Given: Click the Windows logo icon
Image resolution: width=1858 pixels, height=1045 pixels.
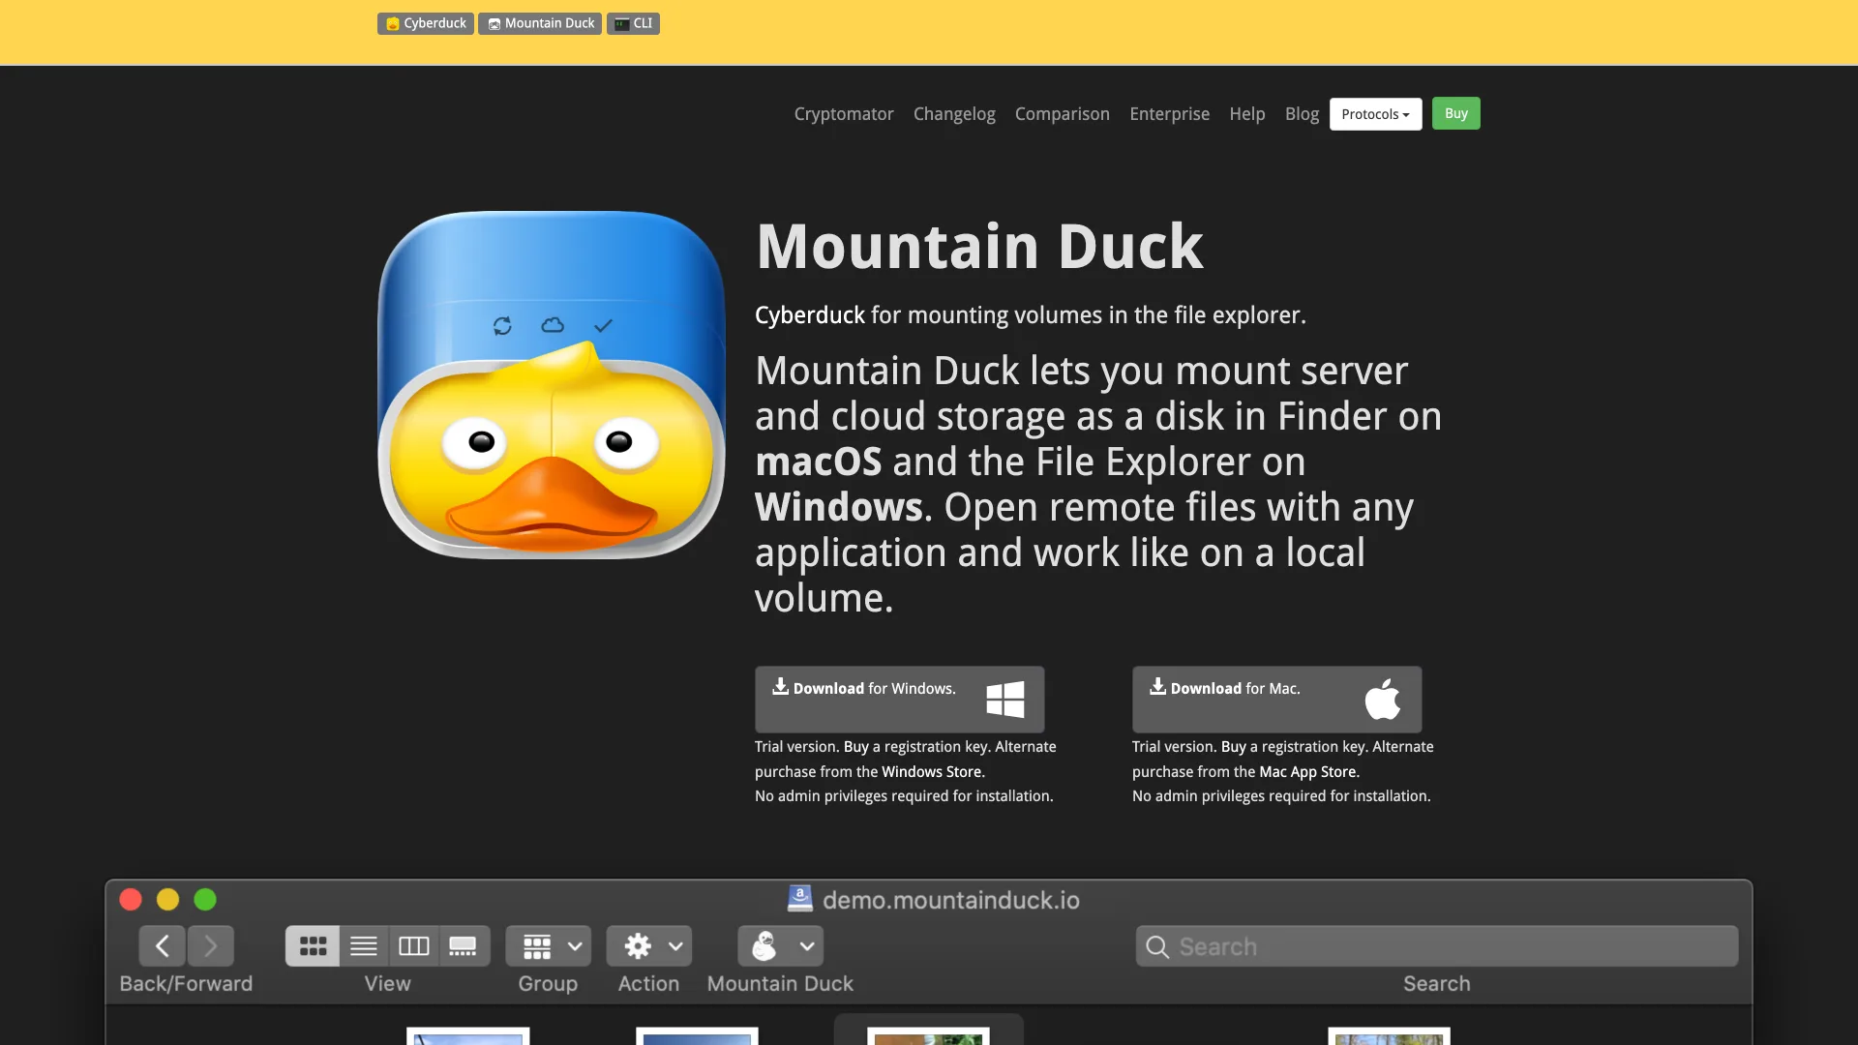Looking at the screenshot, I should tap(1004, 699).
